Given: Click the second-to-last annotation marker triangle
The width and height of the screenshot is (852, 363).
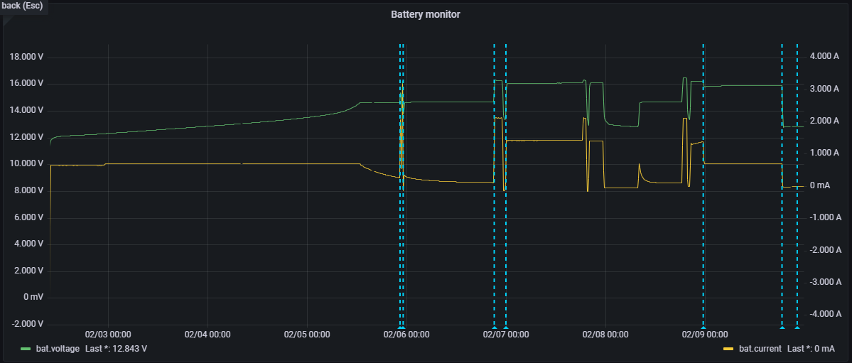Looking at the screenshot, I should [x=782, y=327].
